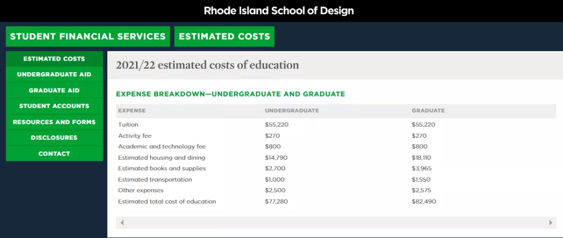Select Graduate Aid sidebar link
Viewport: 563px width, 238px height.
pos(54,90)
